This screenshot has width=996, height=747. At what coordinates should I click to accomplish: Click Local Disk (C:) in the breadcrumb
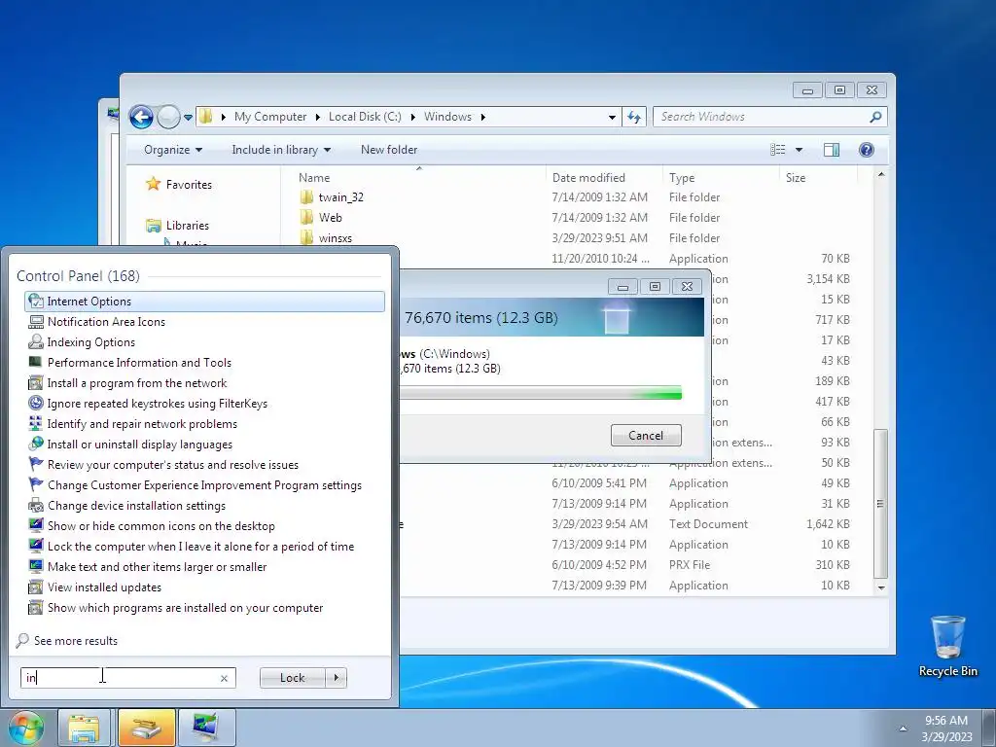coord(365,117)
